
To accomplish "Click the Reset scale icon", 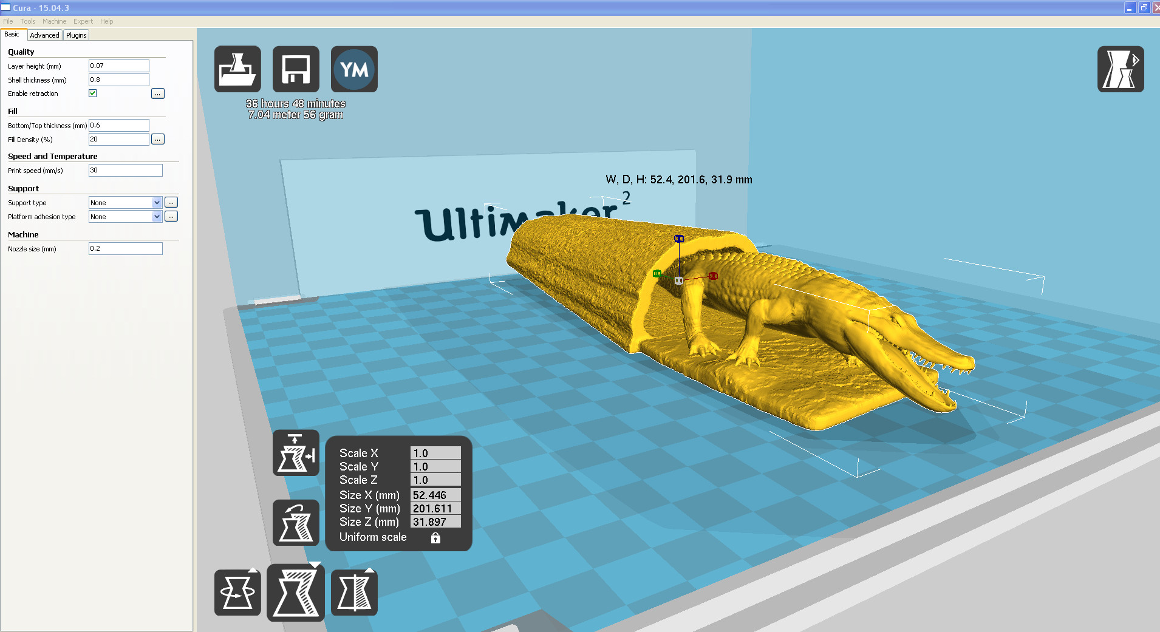I will (x=296, y=523).
